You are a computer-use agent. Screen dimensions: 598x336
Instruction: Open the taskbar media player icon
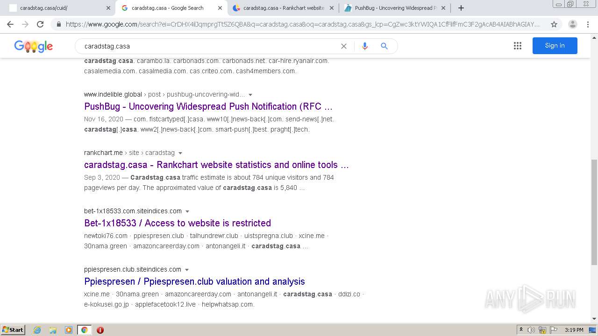[69, 330]
